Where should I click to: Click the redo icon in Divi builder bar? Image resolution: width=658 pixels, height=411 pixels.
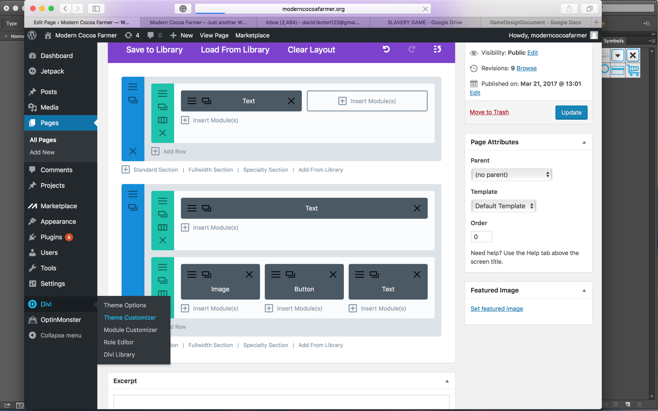[x=412, y=49]
